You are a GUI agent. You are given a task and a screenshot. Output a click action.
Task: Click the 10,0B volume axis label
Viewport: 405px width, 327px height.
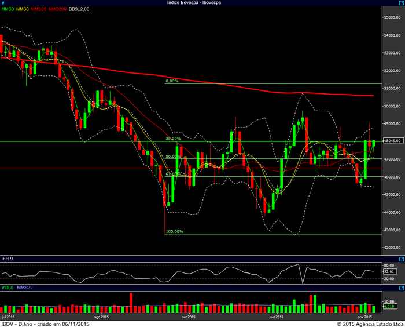coord(389,301)
